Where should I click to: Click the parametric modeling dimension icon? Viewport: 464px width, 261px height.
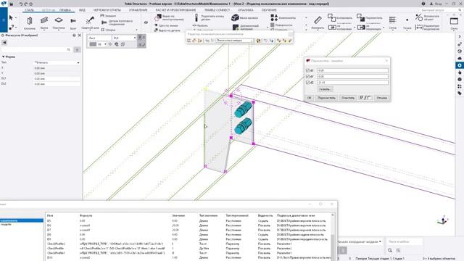coord(419,28)
